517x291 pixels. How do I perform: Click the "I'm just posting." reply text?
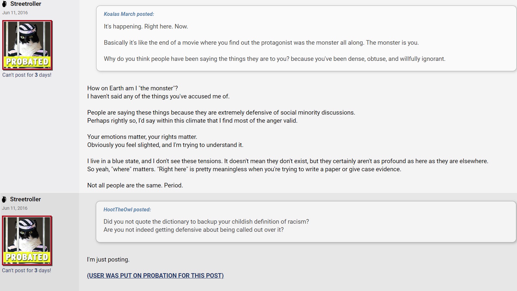[108, 260]
